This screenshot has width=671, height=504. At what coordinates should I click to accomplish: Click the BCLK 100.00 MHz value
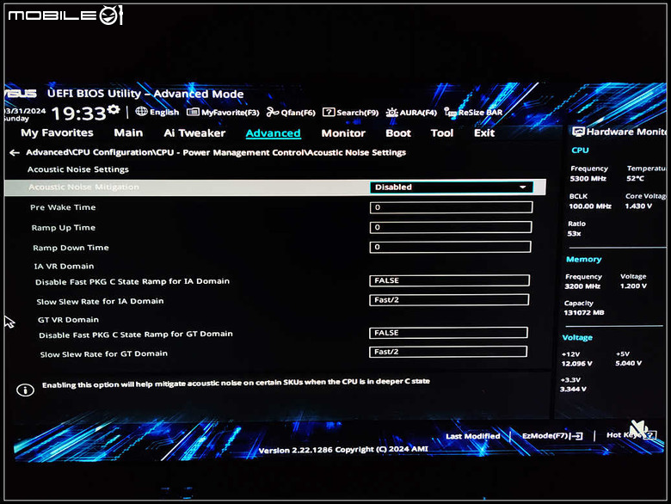[x=590, y=206]
